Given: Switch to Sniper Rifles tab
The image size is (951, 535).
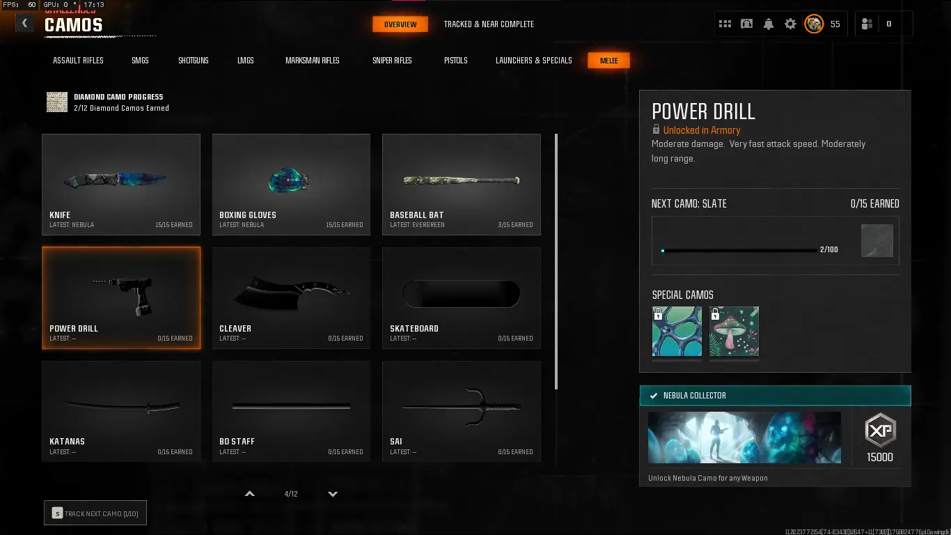Looking at the screenshot, I should 392,61.
